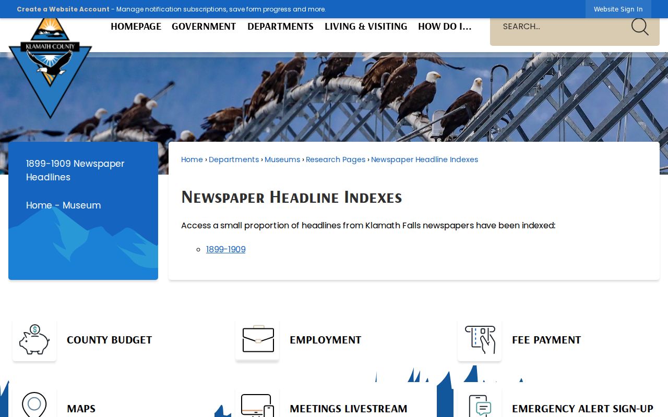
Task: Go to the Home breadcrumb link
Action: pos(192,160)
